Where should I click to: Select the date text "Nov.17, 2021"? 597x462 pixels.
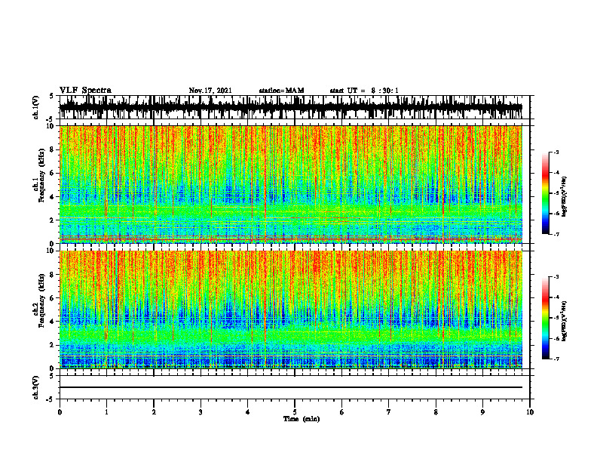(210, 91)
